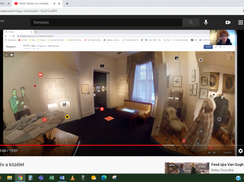This screenshot has width=244, height=182.
Task: Click red book hotspot on left wall
Action: pos(40,74)
